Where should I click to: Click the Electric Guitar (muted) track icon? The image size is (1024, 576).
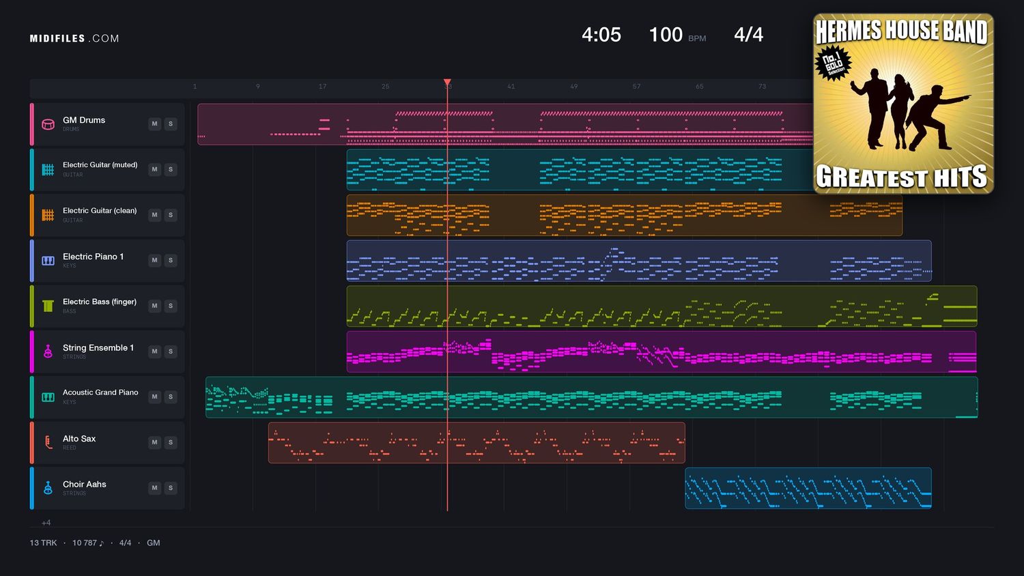pos(48,169)
